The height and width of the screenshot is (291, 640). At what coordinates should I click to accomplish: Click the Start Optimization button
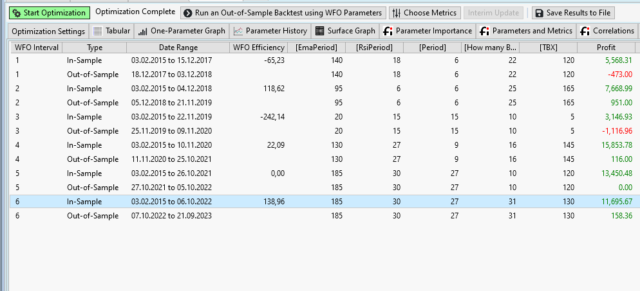pos(50,13)
